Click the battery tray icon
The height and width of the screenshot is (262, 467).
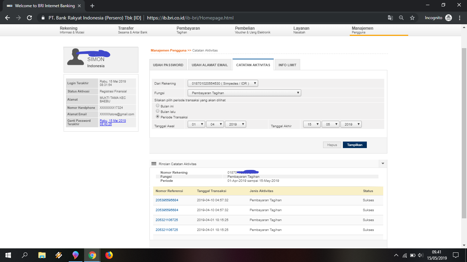click(x=413, y=255)
